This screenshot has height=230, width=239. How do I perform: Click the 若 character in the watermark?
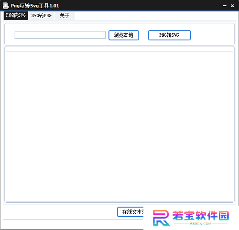pos(178,216)
